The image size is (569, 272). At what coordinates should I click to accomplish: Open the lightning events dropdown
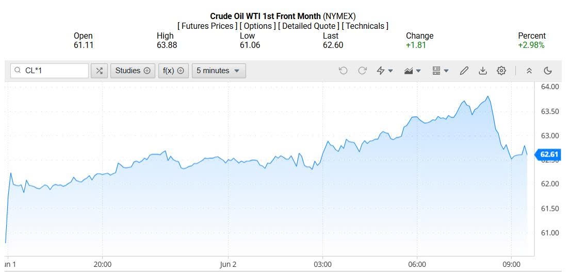tap(385, 71)
